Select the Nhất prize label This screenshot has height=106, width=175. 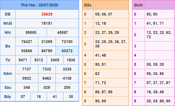pyautogui.click(x=8, y=23)
